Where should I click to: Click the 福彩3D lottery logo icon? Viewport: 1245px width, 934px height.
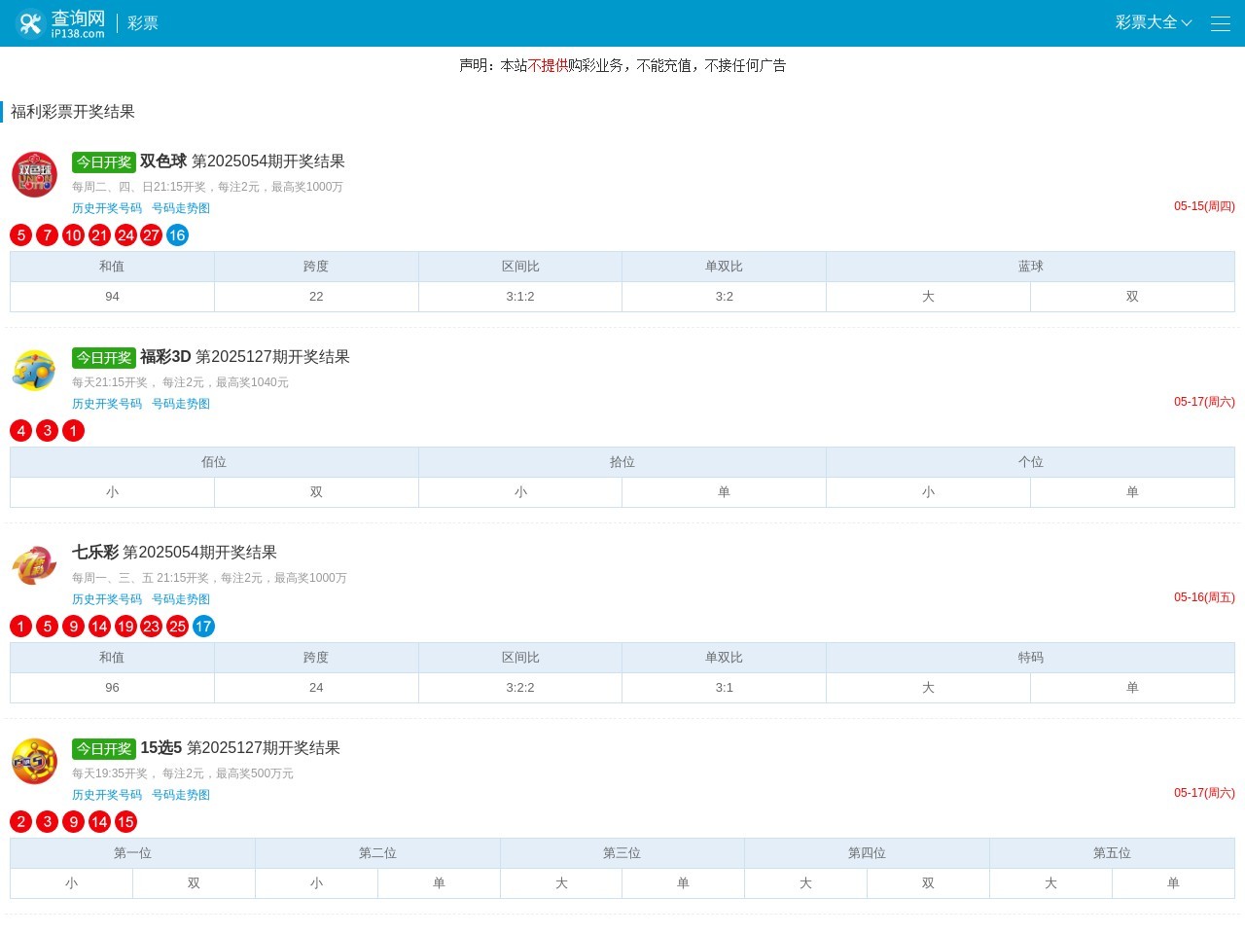34,371
